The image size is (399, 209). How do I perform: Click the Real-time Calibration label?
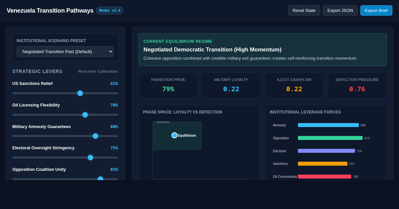tap(98, 71)
